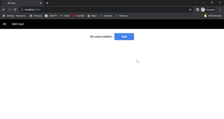Bookmark this page with the star icon
Screen dimensions: 224x119
pos(190,10)
